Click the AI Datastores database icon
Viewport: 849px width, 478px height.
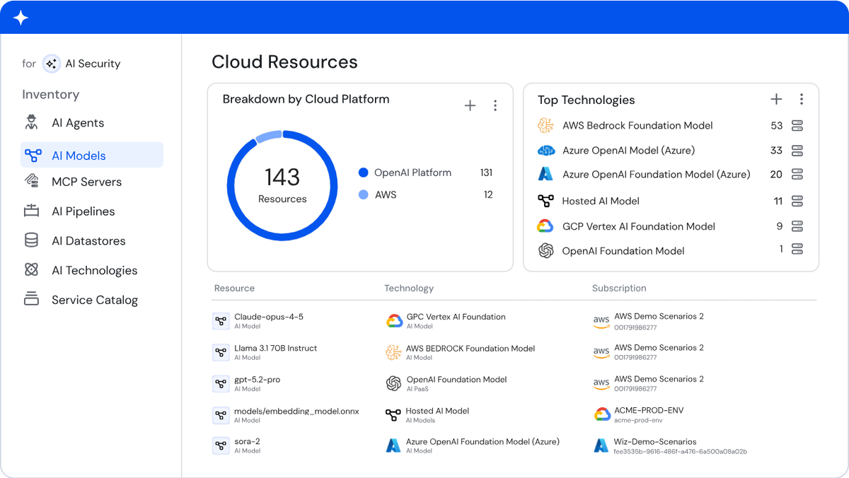coord(32,240)
